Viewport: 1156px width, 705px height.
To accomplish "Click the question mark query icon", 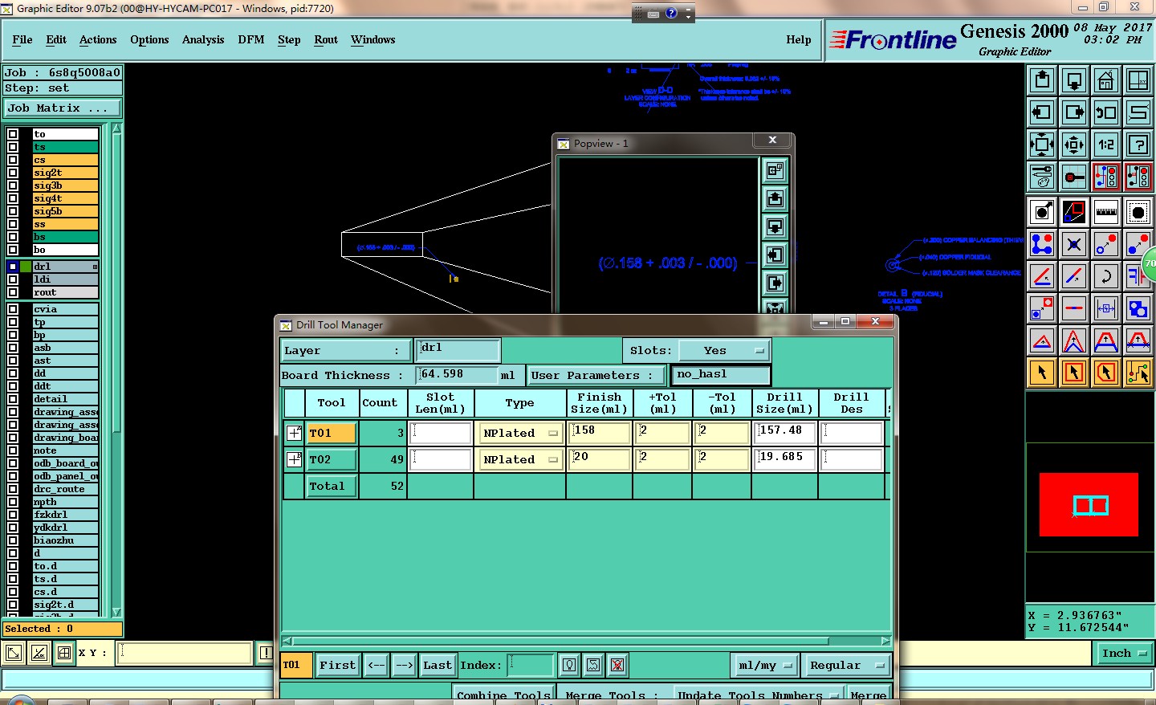I will tap(1138, 145).
